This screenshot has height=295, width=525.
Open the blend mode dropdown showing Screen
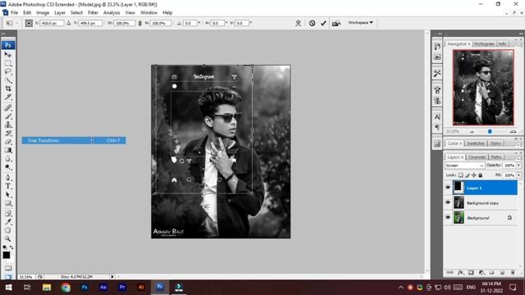(465, 166)
